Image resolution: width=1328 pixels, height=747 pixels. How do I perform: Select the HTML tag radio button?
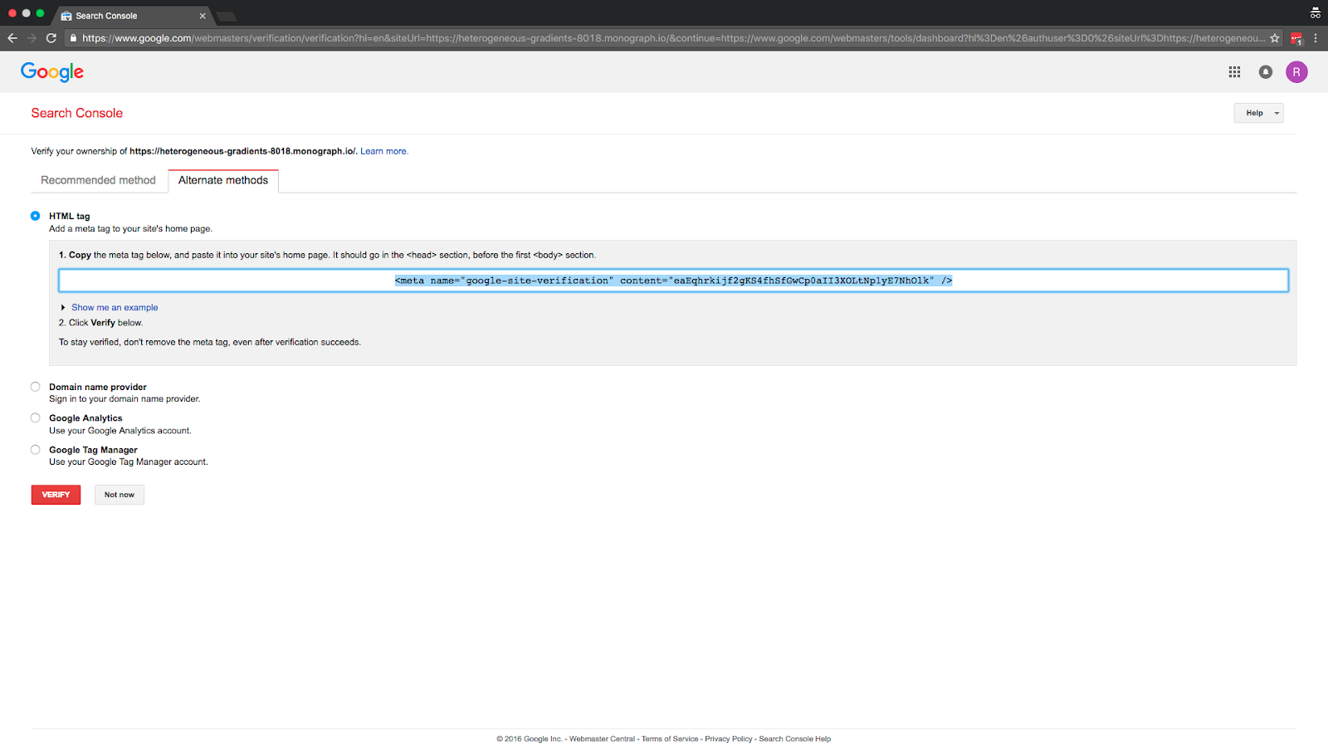pyautogui.click(x=35, y=216)
